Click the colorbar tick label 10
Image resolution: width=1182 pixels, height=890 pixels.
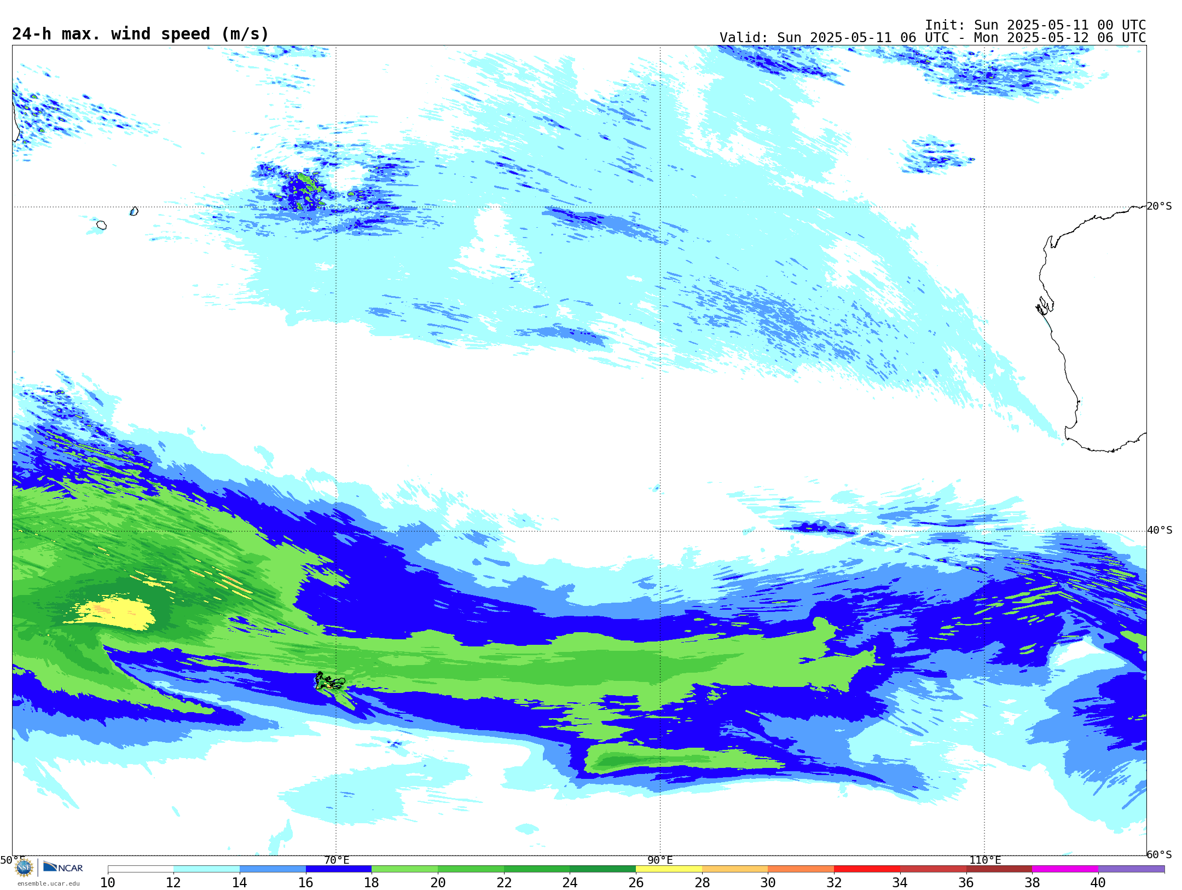(x=108, y=882)
